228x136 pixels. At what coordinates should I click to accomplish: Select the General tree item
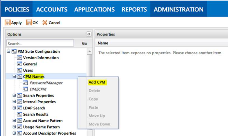pos(30,64)
